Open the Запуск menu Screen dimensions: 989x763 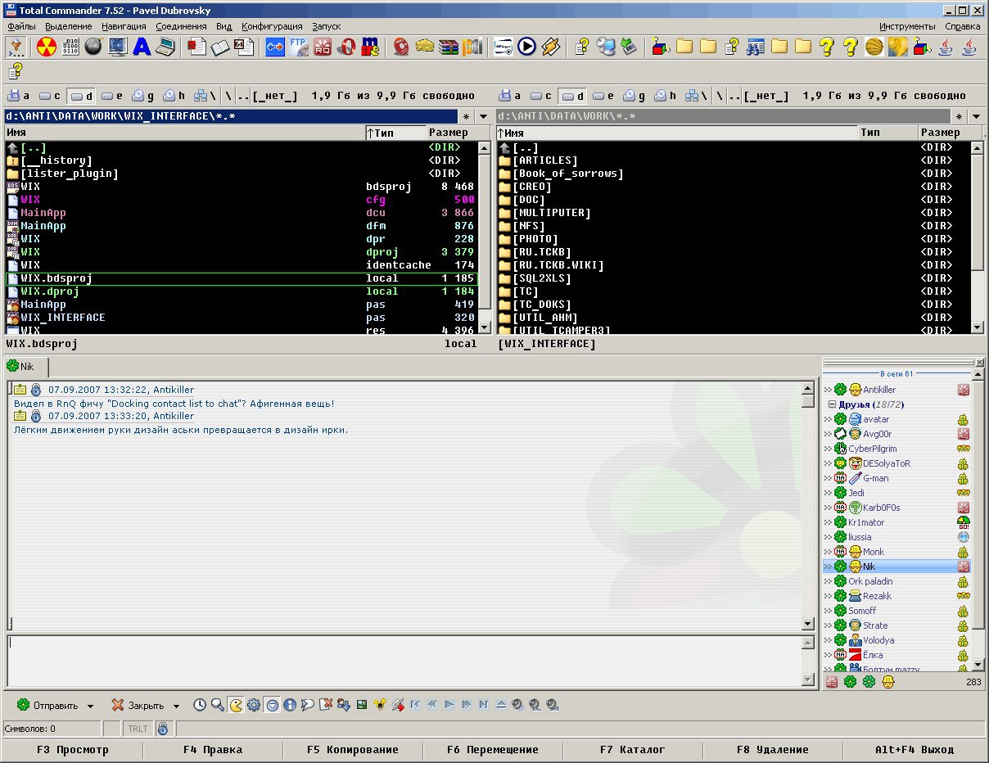[326, 26]
